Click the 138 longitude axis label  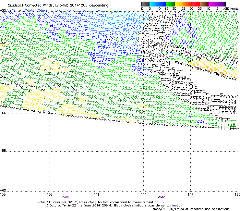coord(50,194)
